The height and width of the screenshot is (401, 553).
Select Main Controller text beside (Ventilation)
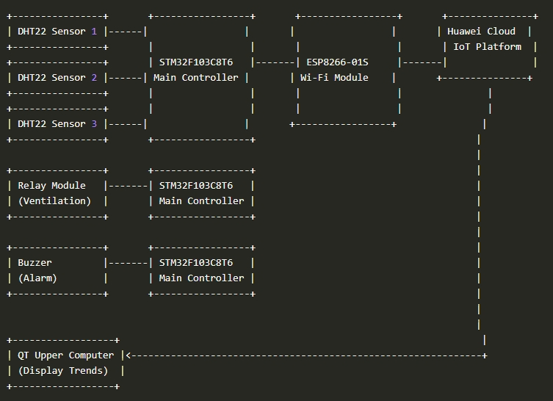pos(202,201)
